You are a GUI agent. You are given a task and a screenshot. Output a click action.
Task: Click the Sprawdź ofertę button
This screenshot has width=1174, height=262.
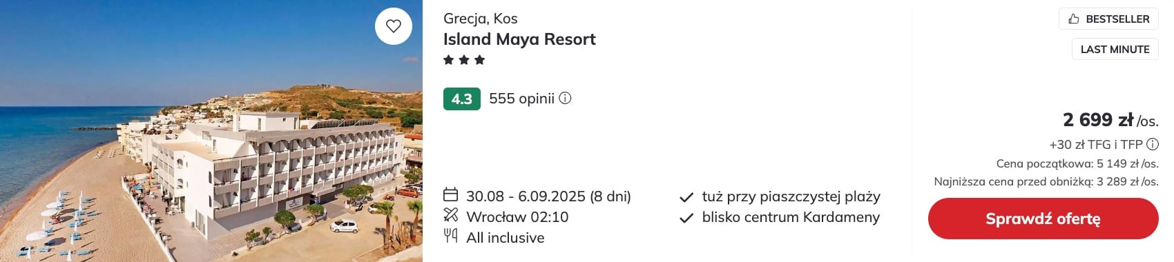1043,219
